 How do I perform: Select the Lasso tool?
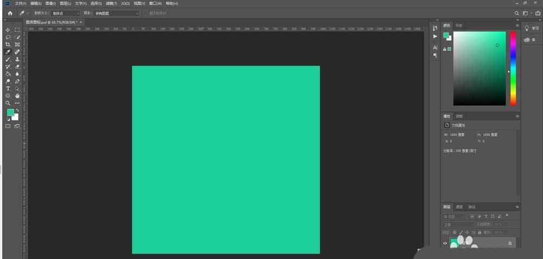tap(8, 37)
